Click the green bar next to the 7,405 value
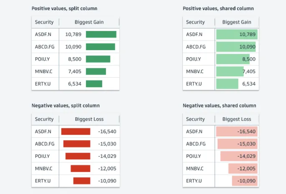286x194 pixels. [x=96, y=71]
